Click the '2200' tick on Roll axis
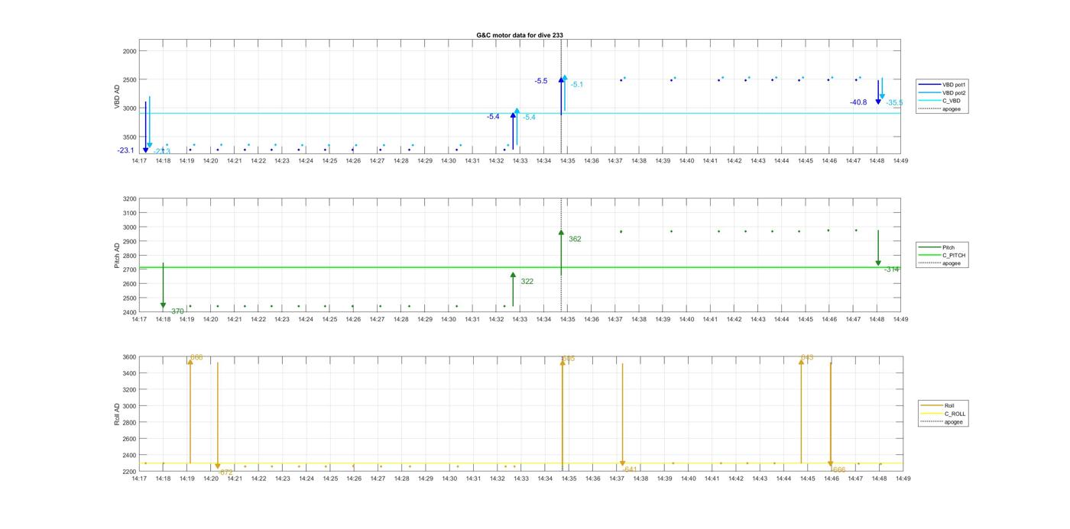1070x529 pixels. (x=129, y=472)
